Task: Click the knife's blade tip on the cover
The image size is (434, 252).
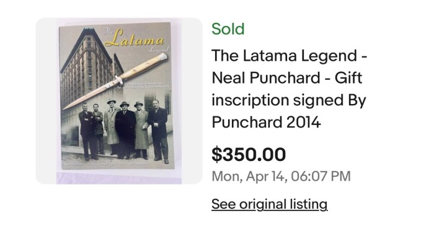Action: pyautogui.click(x=68, y=106)
